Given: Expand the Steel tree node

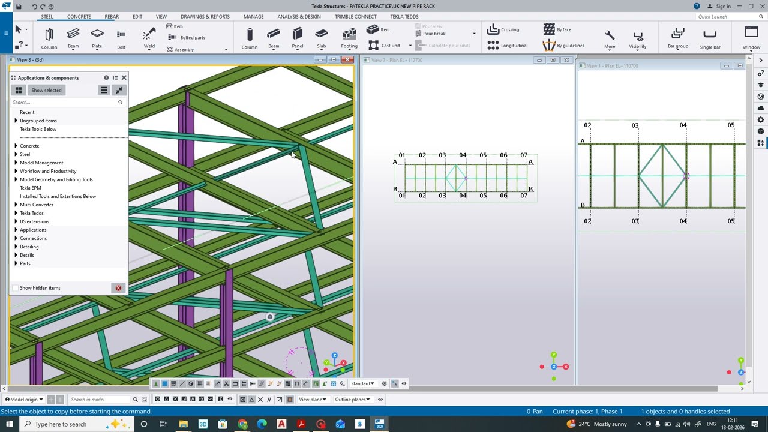Looking at the screenshot, I should (x=16, y=154).
